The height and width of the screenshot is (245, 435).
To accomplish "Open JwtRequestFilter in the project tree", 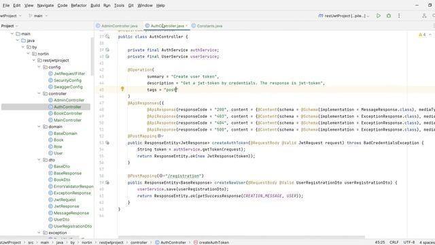I will click(69, 73).
